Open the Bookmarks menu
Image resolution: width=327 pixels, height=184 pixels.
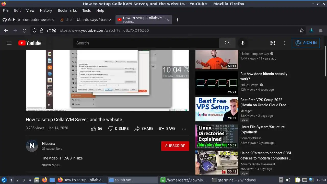click(67, 10)
